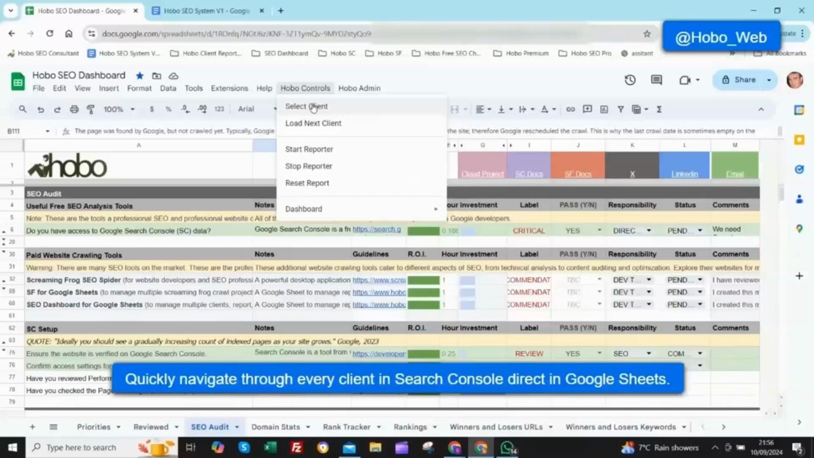Open Google Tasks in side panel
This screenshot has height=458, width=814.
tap(799, 169)
